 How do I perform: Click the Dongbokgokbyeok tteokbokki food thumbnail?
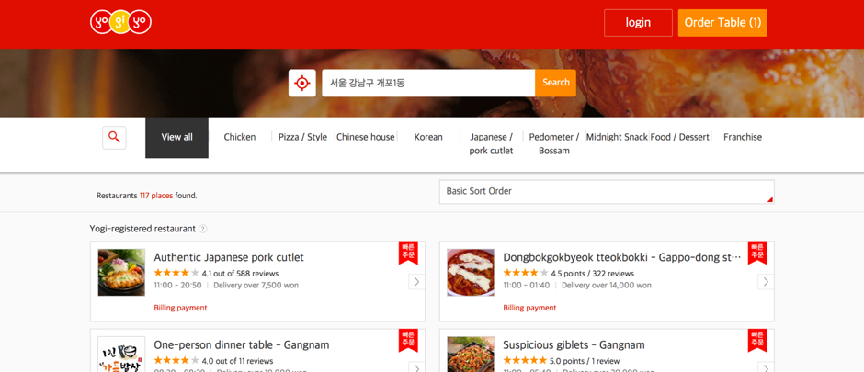pos(471,273)
